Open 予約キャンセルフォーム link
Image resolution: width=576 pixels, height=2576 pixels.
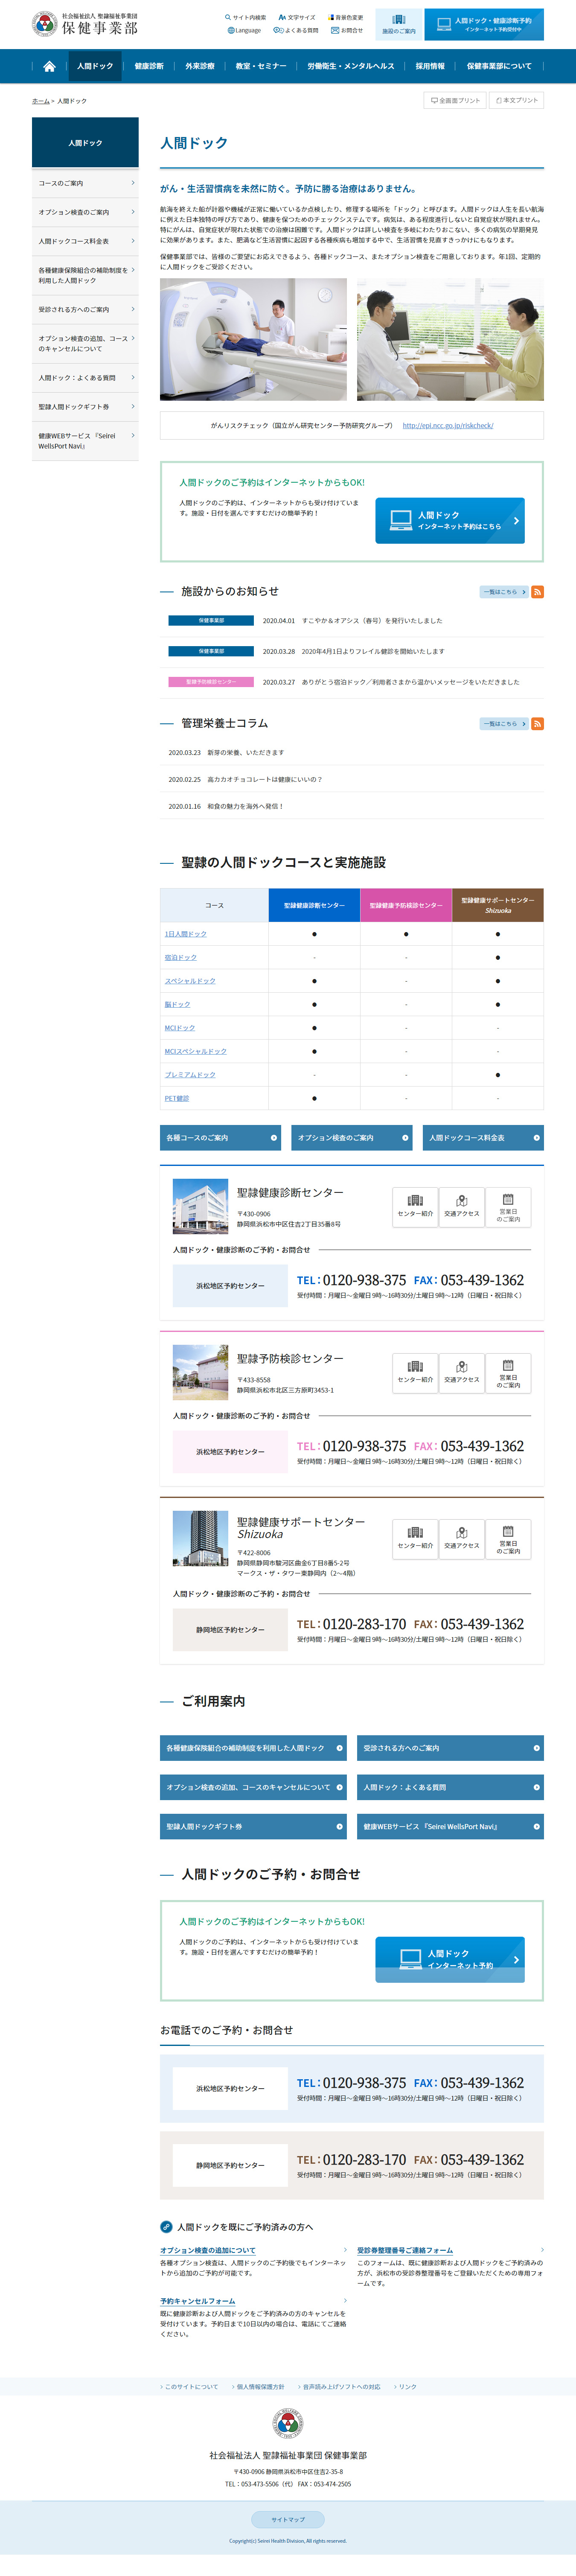coord(198,2301)
